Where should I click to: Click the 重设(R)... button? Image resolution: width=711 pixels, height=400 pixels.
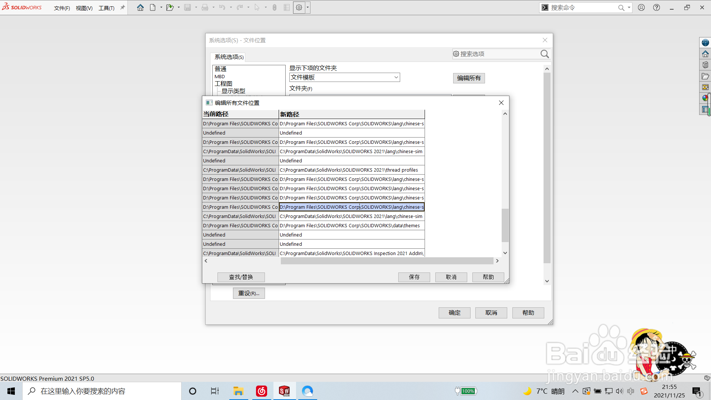tap(249, 293)
